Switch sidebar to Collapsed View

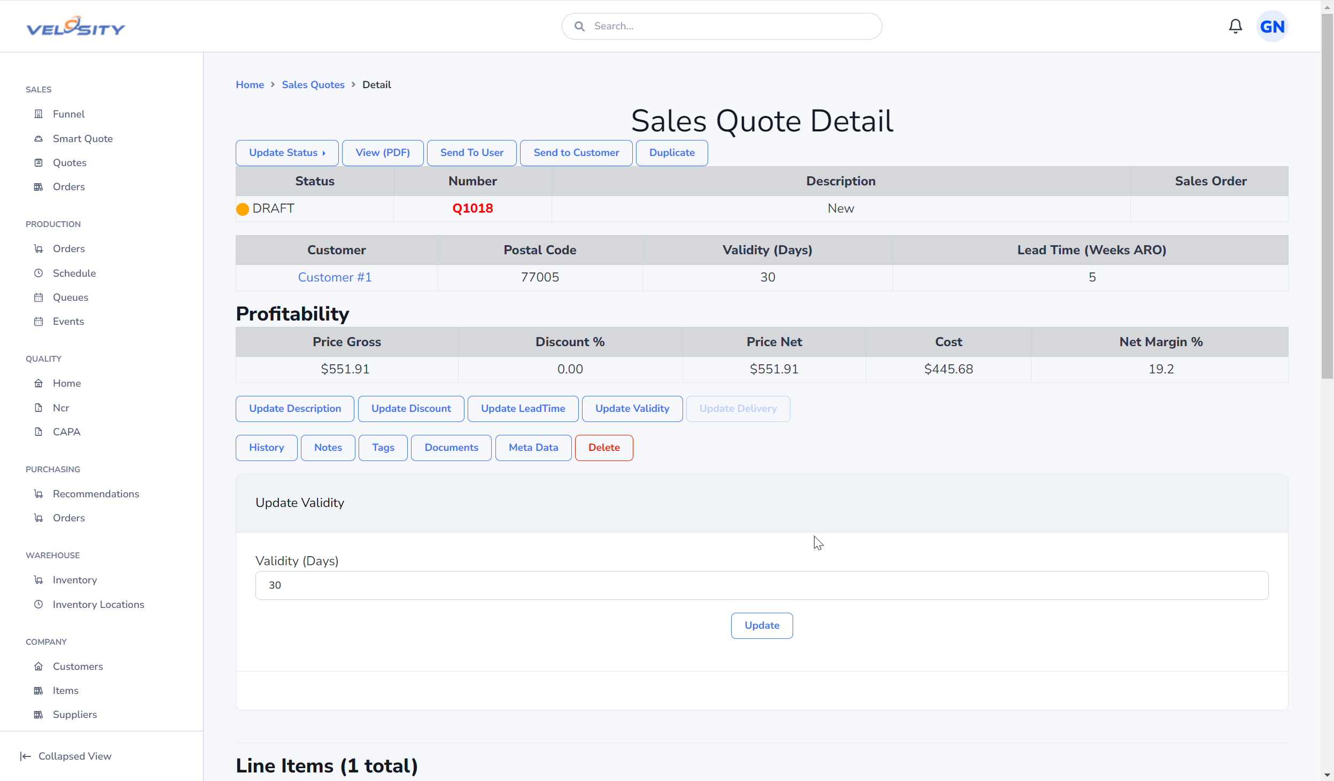tap(66, 756)
